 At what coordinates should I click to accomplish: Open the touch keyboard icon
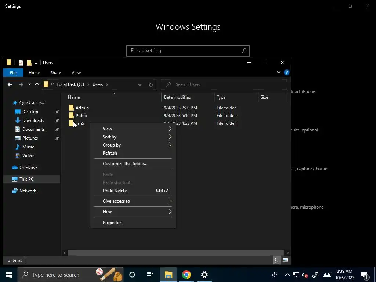[x=327, y=275]
